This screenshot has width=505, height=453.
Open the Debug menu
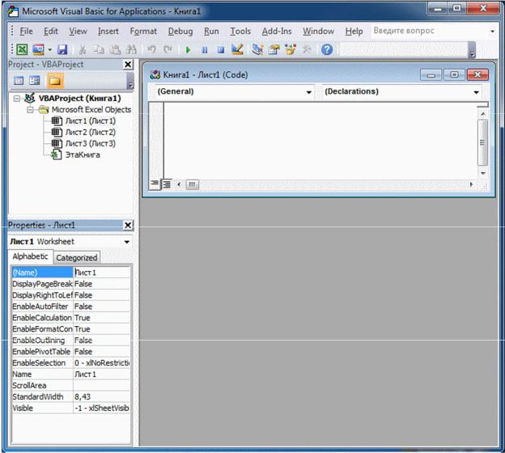tap(180, 32)
